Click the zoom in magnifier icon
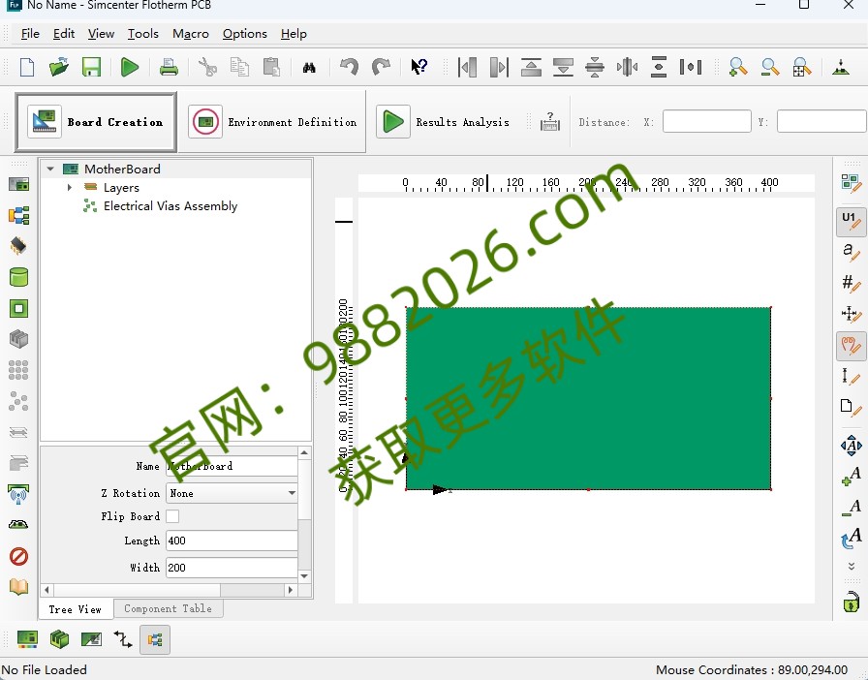The height and width of the screenshot is (680, 868). click(x=738, y=67)
